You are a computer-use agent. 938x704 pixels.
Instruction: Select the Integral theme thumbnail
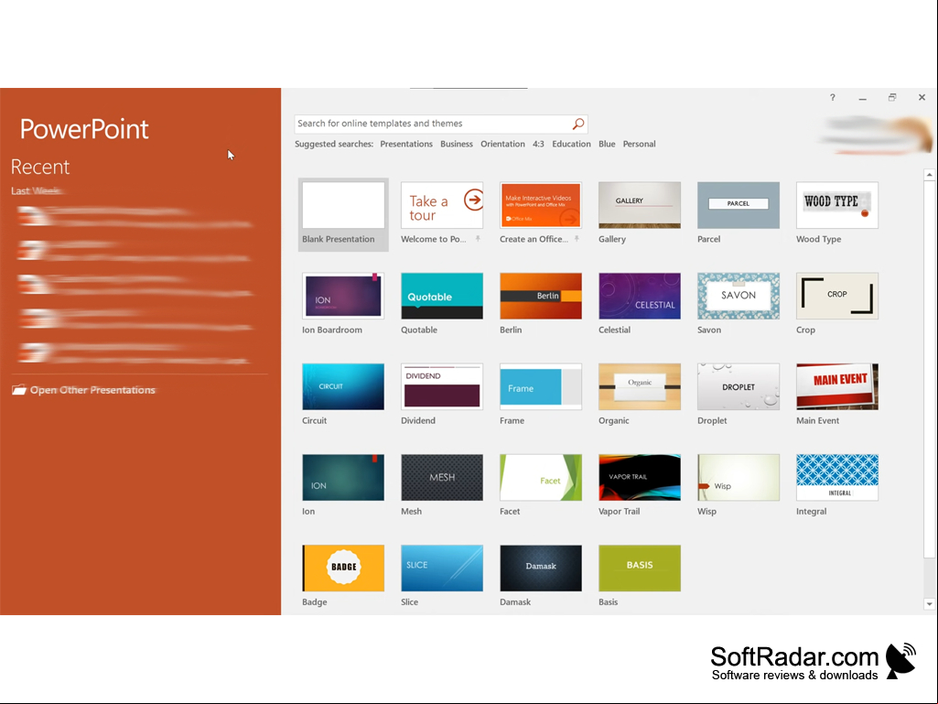coord(837,477)
